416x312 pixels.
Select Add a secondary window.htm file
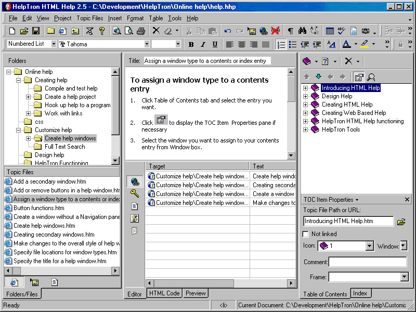coord(49,181)
